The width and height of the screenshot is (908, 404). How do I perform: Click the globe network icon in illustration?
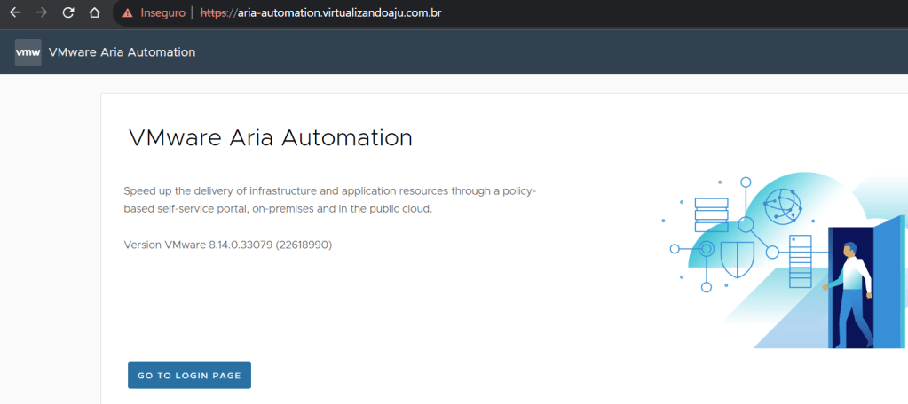[x=783, y=205]
